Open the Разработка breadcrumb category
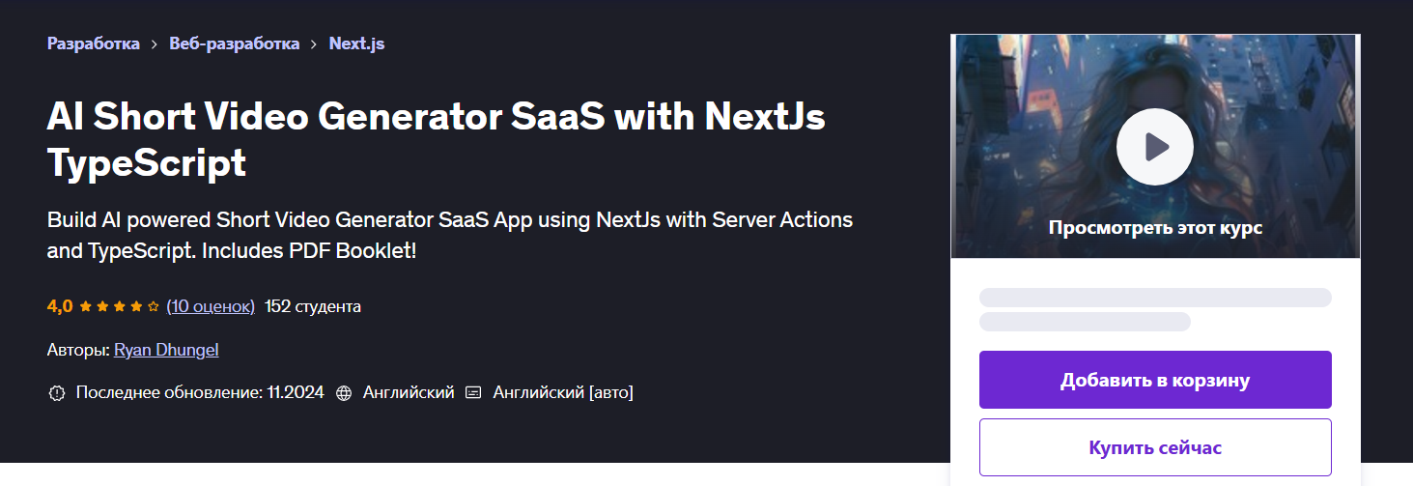Image resolution: width=1413 pixels, height=486 pixels. point(94,43)
